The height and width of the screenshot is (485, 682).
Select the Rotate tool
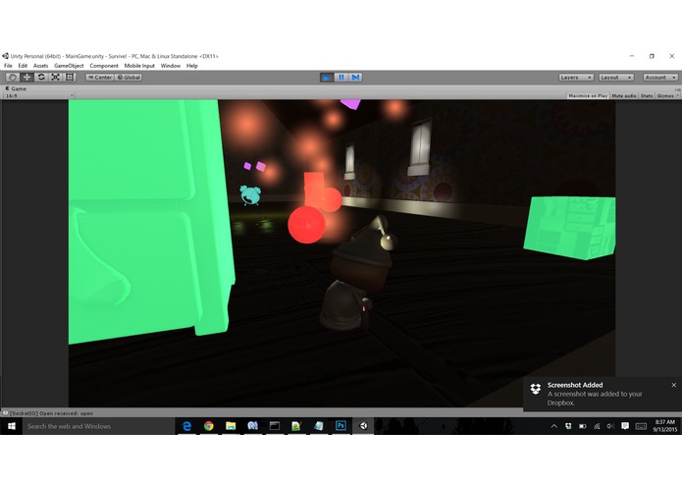(41, 78)
